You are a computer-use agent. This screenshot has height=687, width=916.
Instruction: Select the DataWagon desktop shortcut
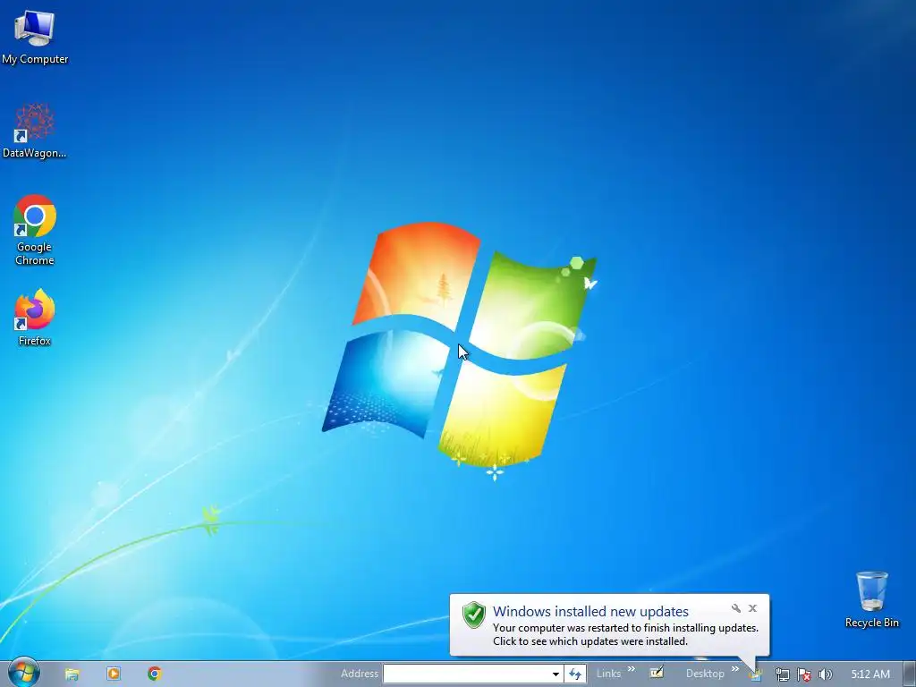pos(35,131)
